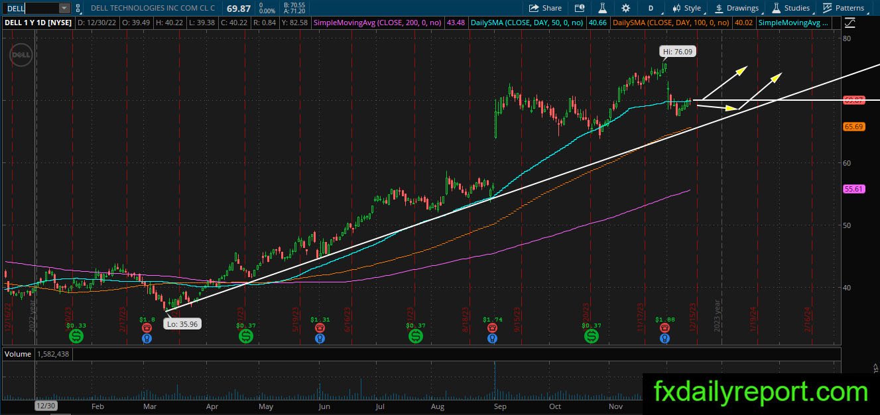The width and height of the screenshot is (880, 415).
Task: Click the Share button
Action: [x=546, y=8]
